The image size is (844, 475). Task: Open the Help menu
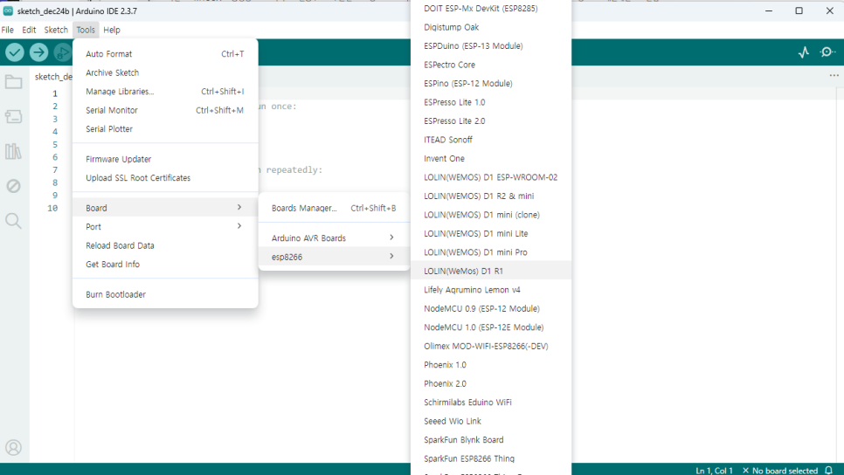click(112, 31)
